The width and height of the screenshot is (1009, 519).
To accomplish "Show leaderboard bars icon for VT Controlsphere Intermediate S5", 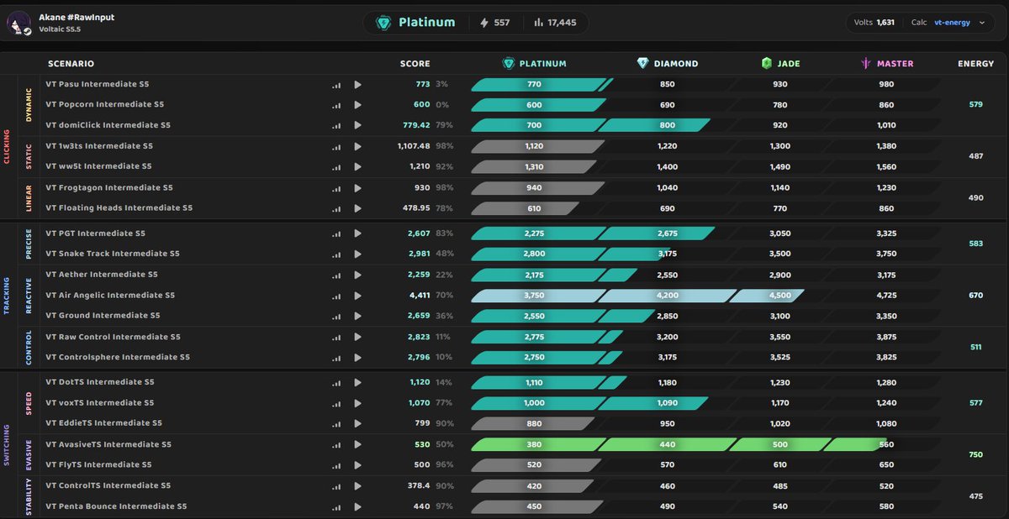I will (336, 358).
